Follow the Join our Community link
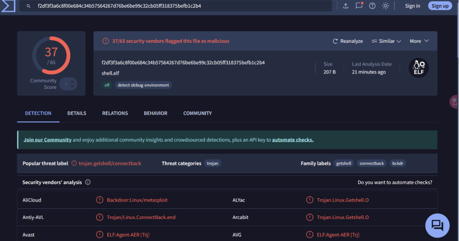 [48, 140]
